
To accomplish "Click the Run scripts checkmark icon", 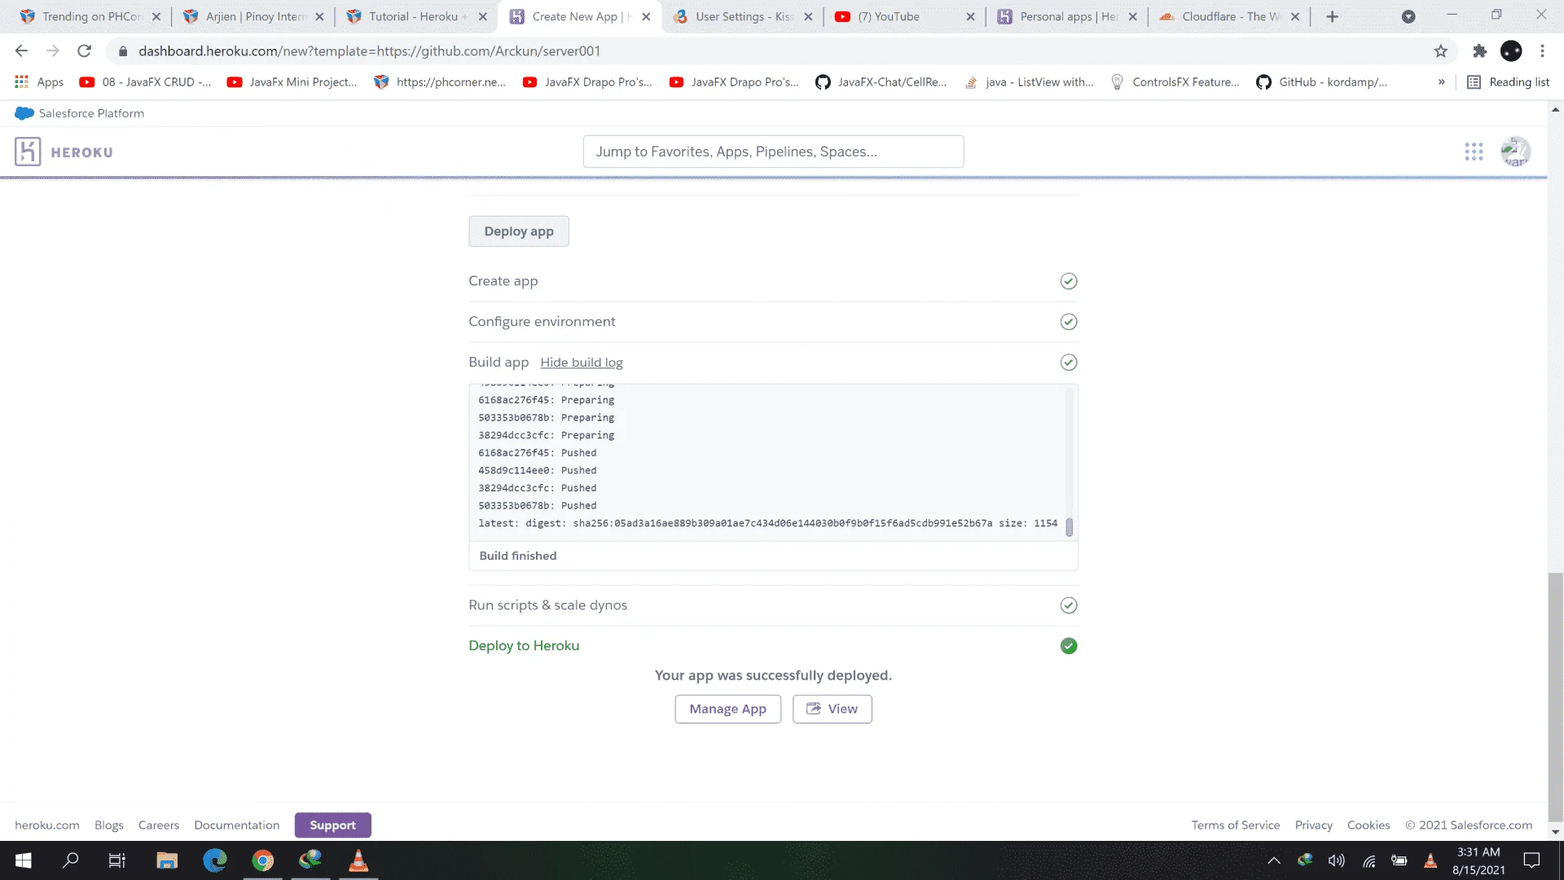I will 1069,605.
